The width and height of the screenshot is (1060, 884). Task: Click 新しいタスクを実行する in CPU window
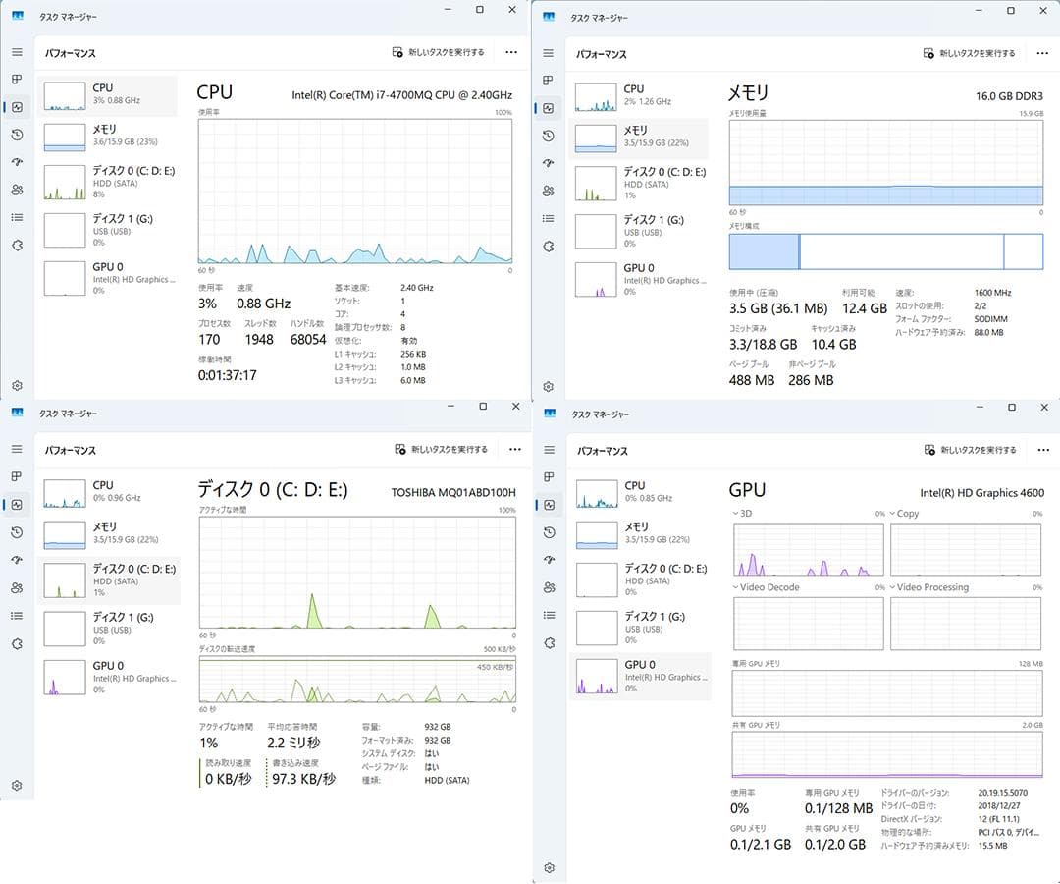pyautogui.click(x=438, y=52)
